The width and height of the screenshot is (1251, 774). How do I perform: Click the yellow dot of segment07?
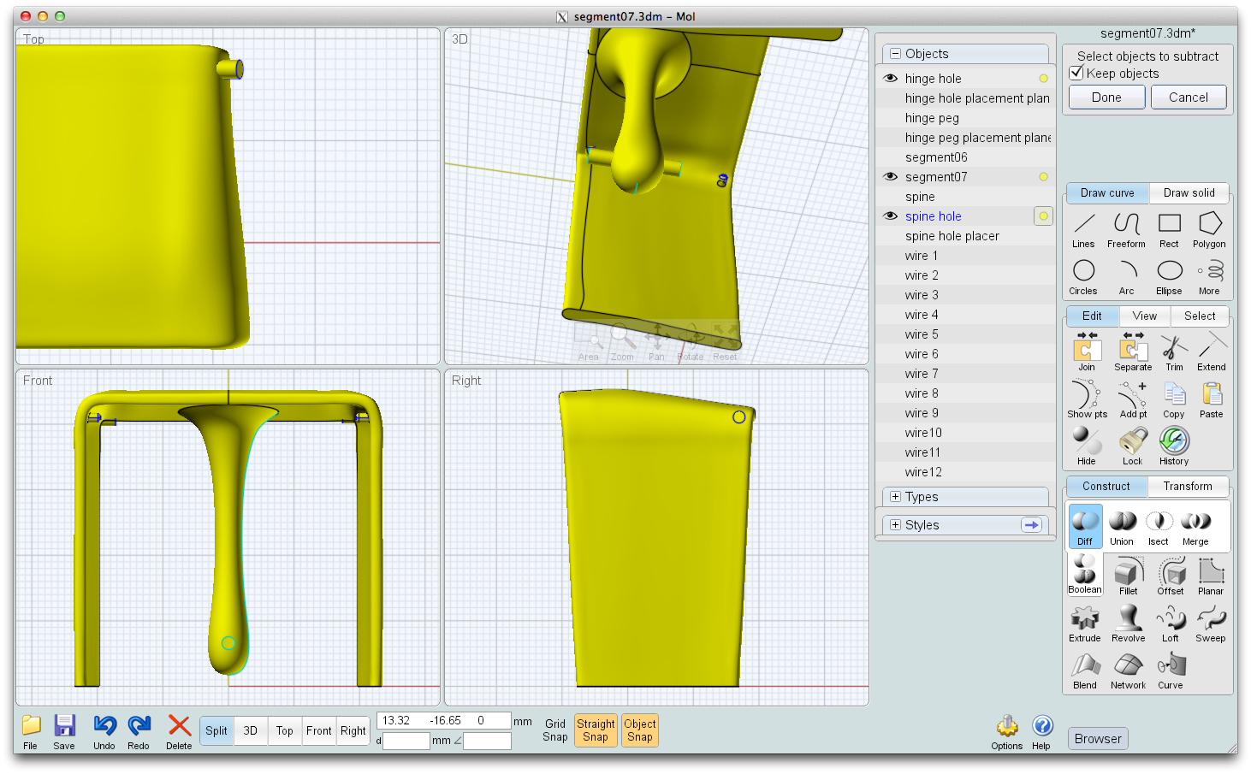click(x=1043, y=176)
